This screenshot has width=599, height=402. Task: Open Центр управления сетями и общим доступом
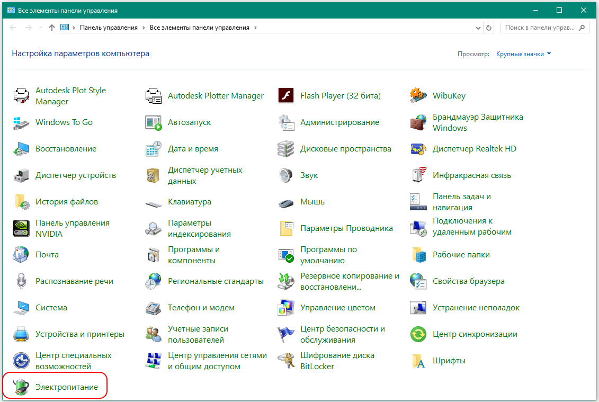(217, 361)
